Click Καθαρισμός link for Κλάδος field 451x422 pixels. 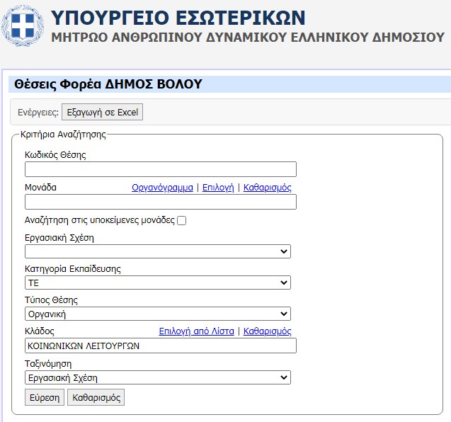(267, 331)
